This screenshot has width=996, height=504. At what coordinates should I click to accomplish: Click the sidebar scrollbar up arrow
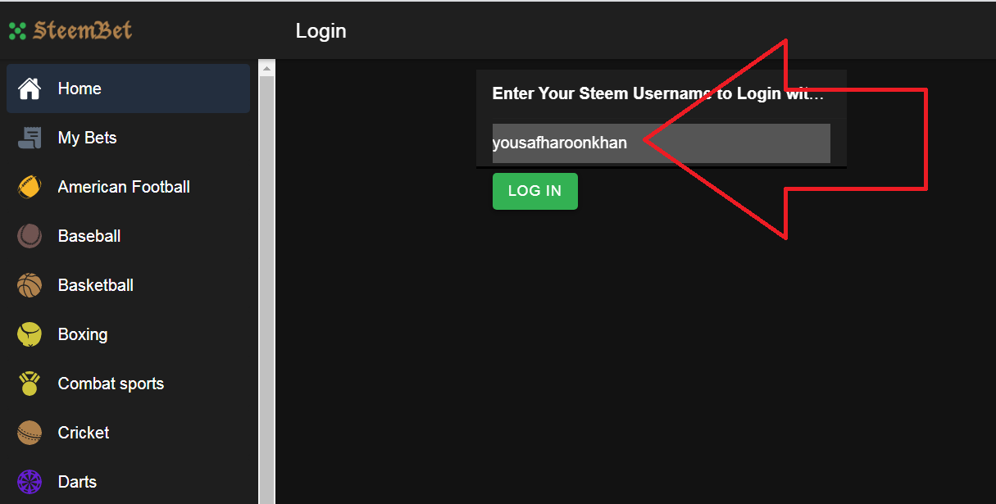[267, 69]
